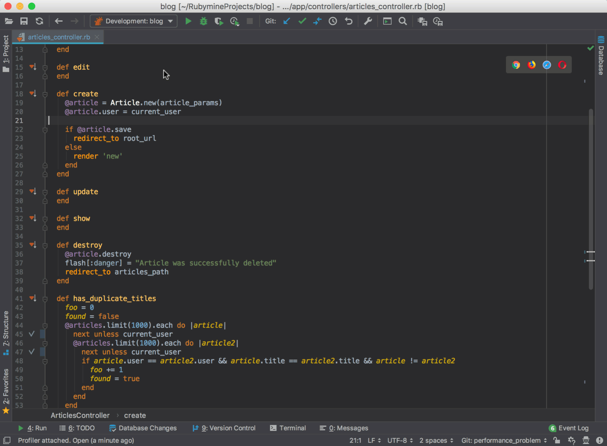The height and width of the screenshot is (446, 607).
Task: Run the Development: blog configuration
Action: pyautogui.click(x=188, y=21)
